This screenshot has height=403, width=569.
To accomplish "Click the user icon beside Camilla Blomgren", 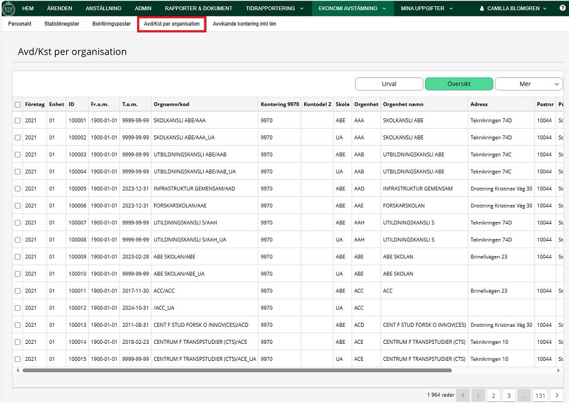I will [483, 9].
